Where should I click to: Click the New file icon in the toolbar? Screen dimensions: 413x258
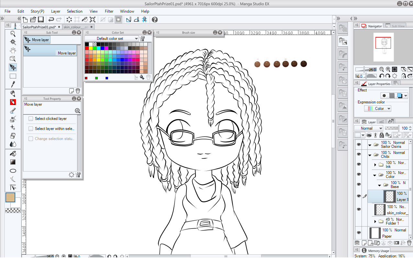click(x=25, y=19)
